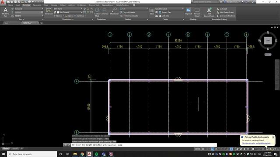Expand the Dimensions panel
The height and width of the screenshot is (157, 280).
point(68,19)
